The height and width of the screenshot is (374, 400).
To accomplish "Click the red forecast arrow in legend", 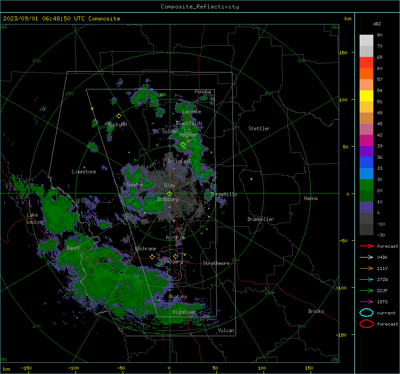I will click(x=366, y=246).
